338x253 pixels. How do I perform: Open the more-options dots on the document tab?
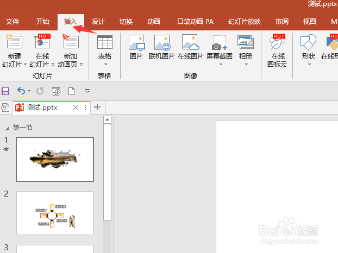85,107
